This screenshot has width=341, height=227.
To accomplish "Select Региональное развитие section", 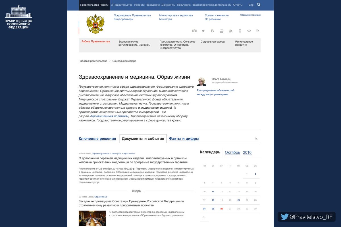I will (x=244, y=43).
